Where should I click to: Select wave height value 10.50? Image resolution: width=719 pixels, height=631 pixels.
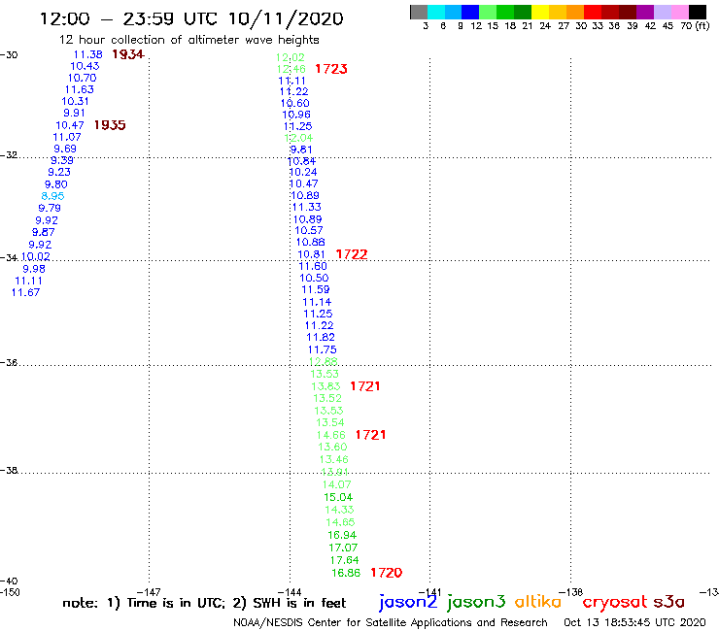click(314, 279)
